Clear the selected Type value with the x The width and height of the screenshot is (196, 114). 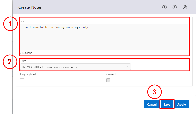(122, 67)
